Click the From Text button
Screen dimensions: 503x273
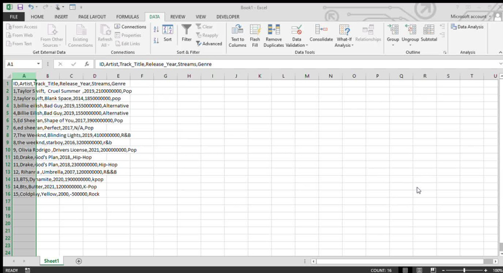pos(19,44)
